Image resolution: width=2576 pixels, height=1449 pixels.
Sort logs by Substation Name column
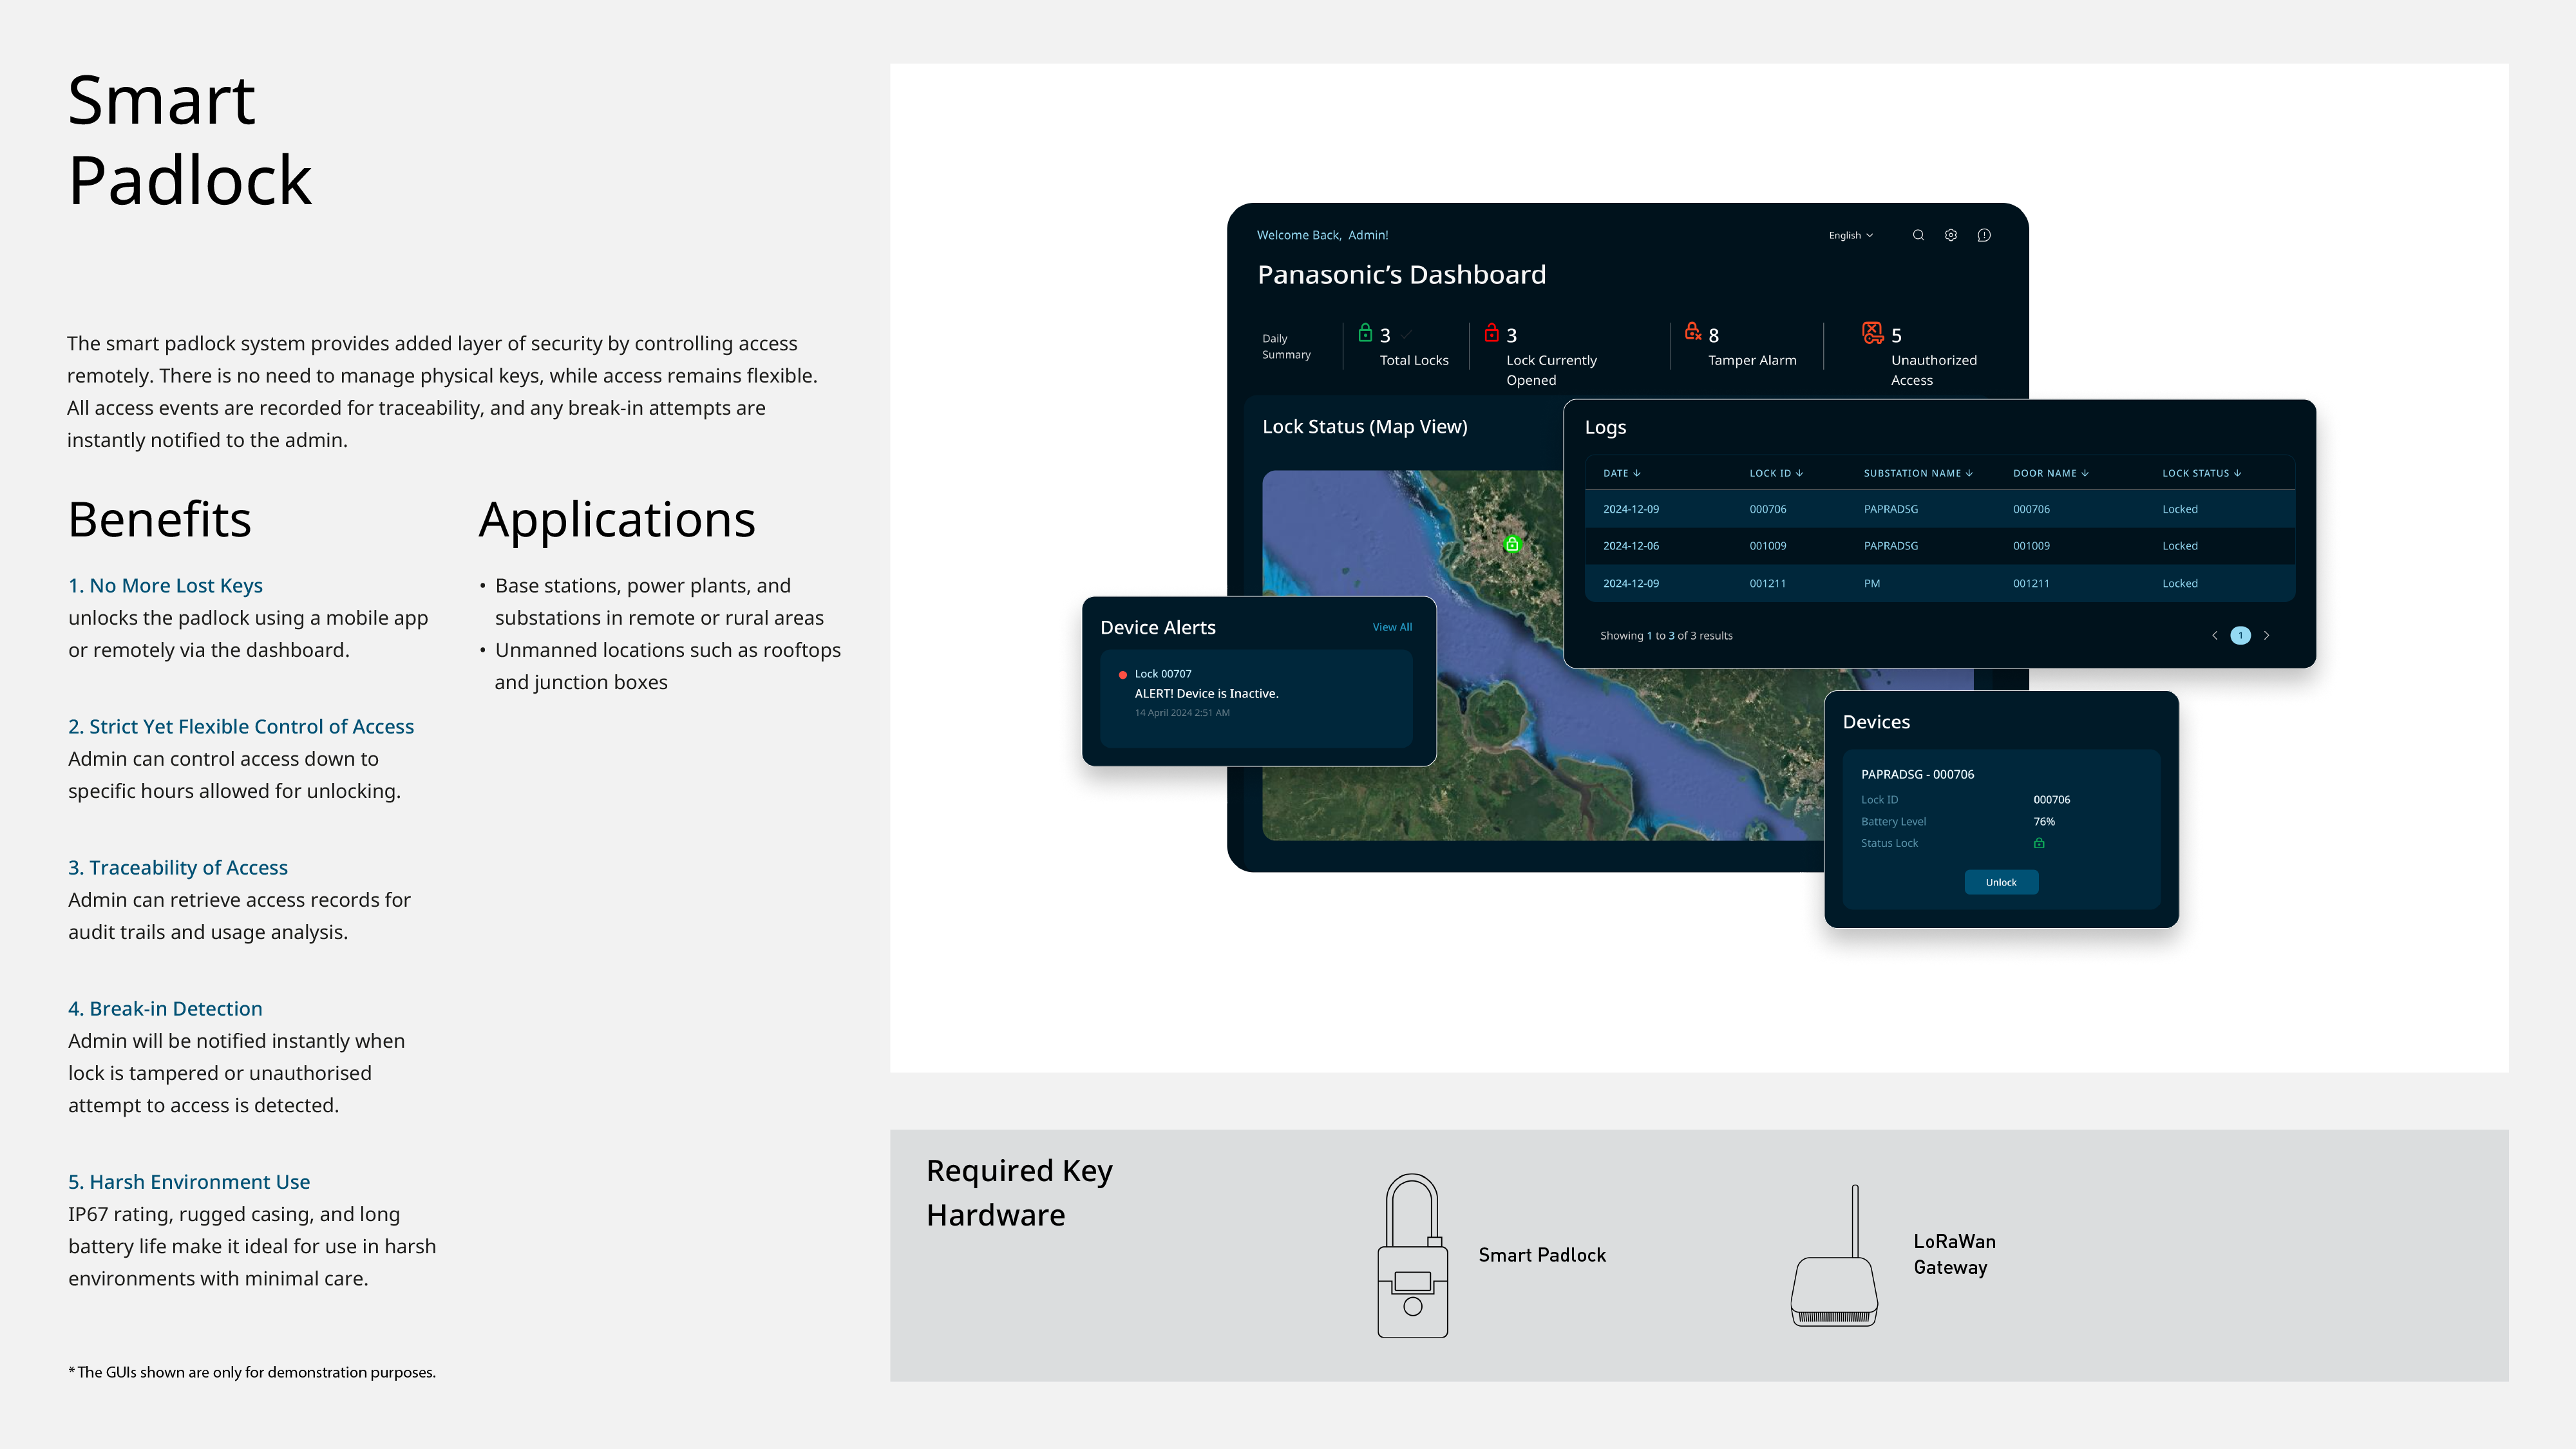(x=1917, y=473)
